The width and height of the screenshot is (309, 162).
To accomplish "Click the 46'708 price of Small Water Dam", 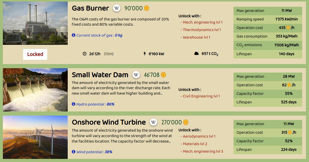I will coord(152,75).
